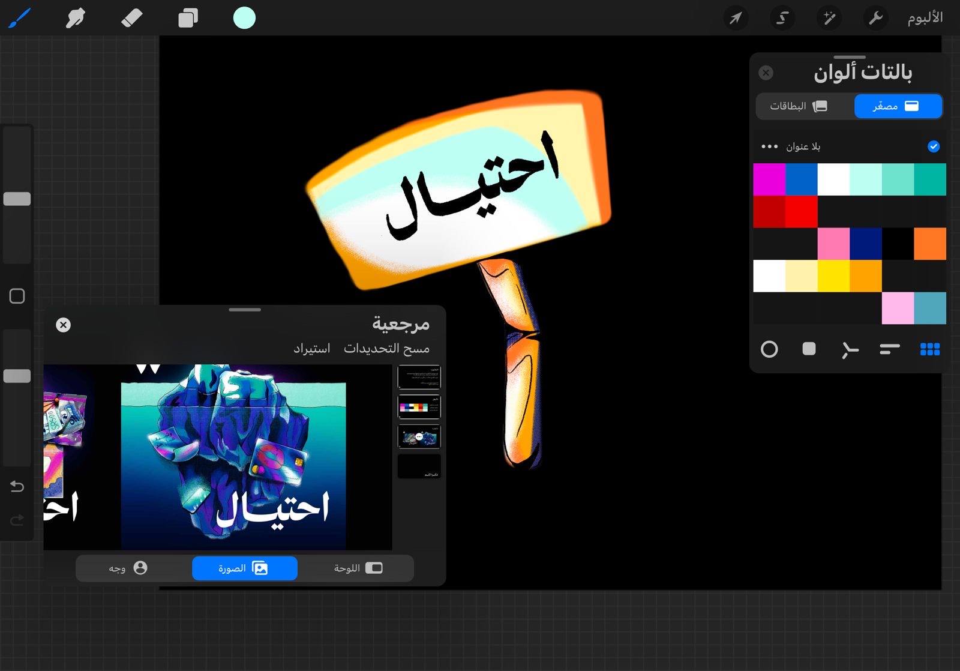
Task: Switch reference to اللوحة tab
Action: tap(358, 568)
